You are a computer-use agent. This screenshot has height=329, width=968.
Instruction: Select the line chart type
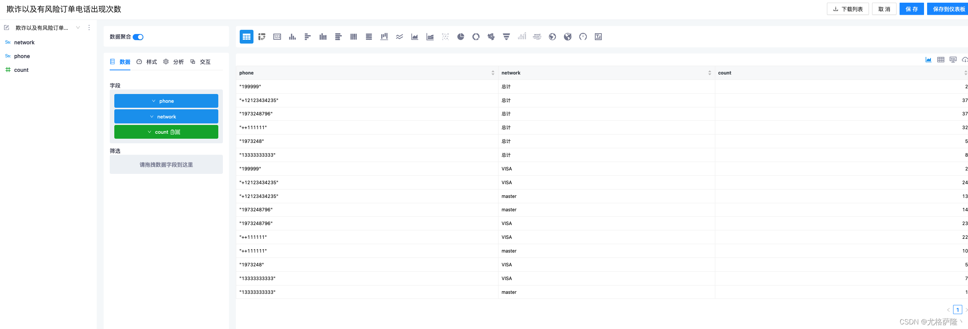coord(400,37)
